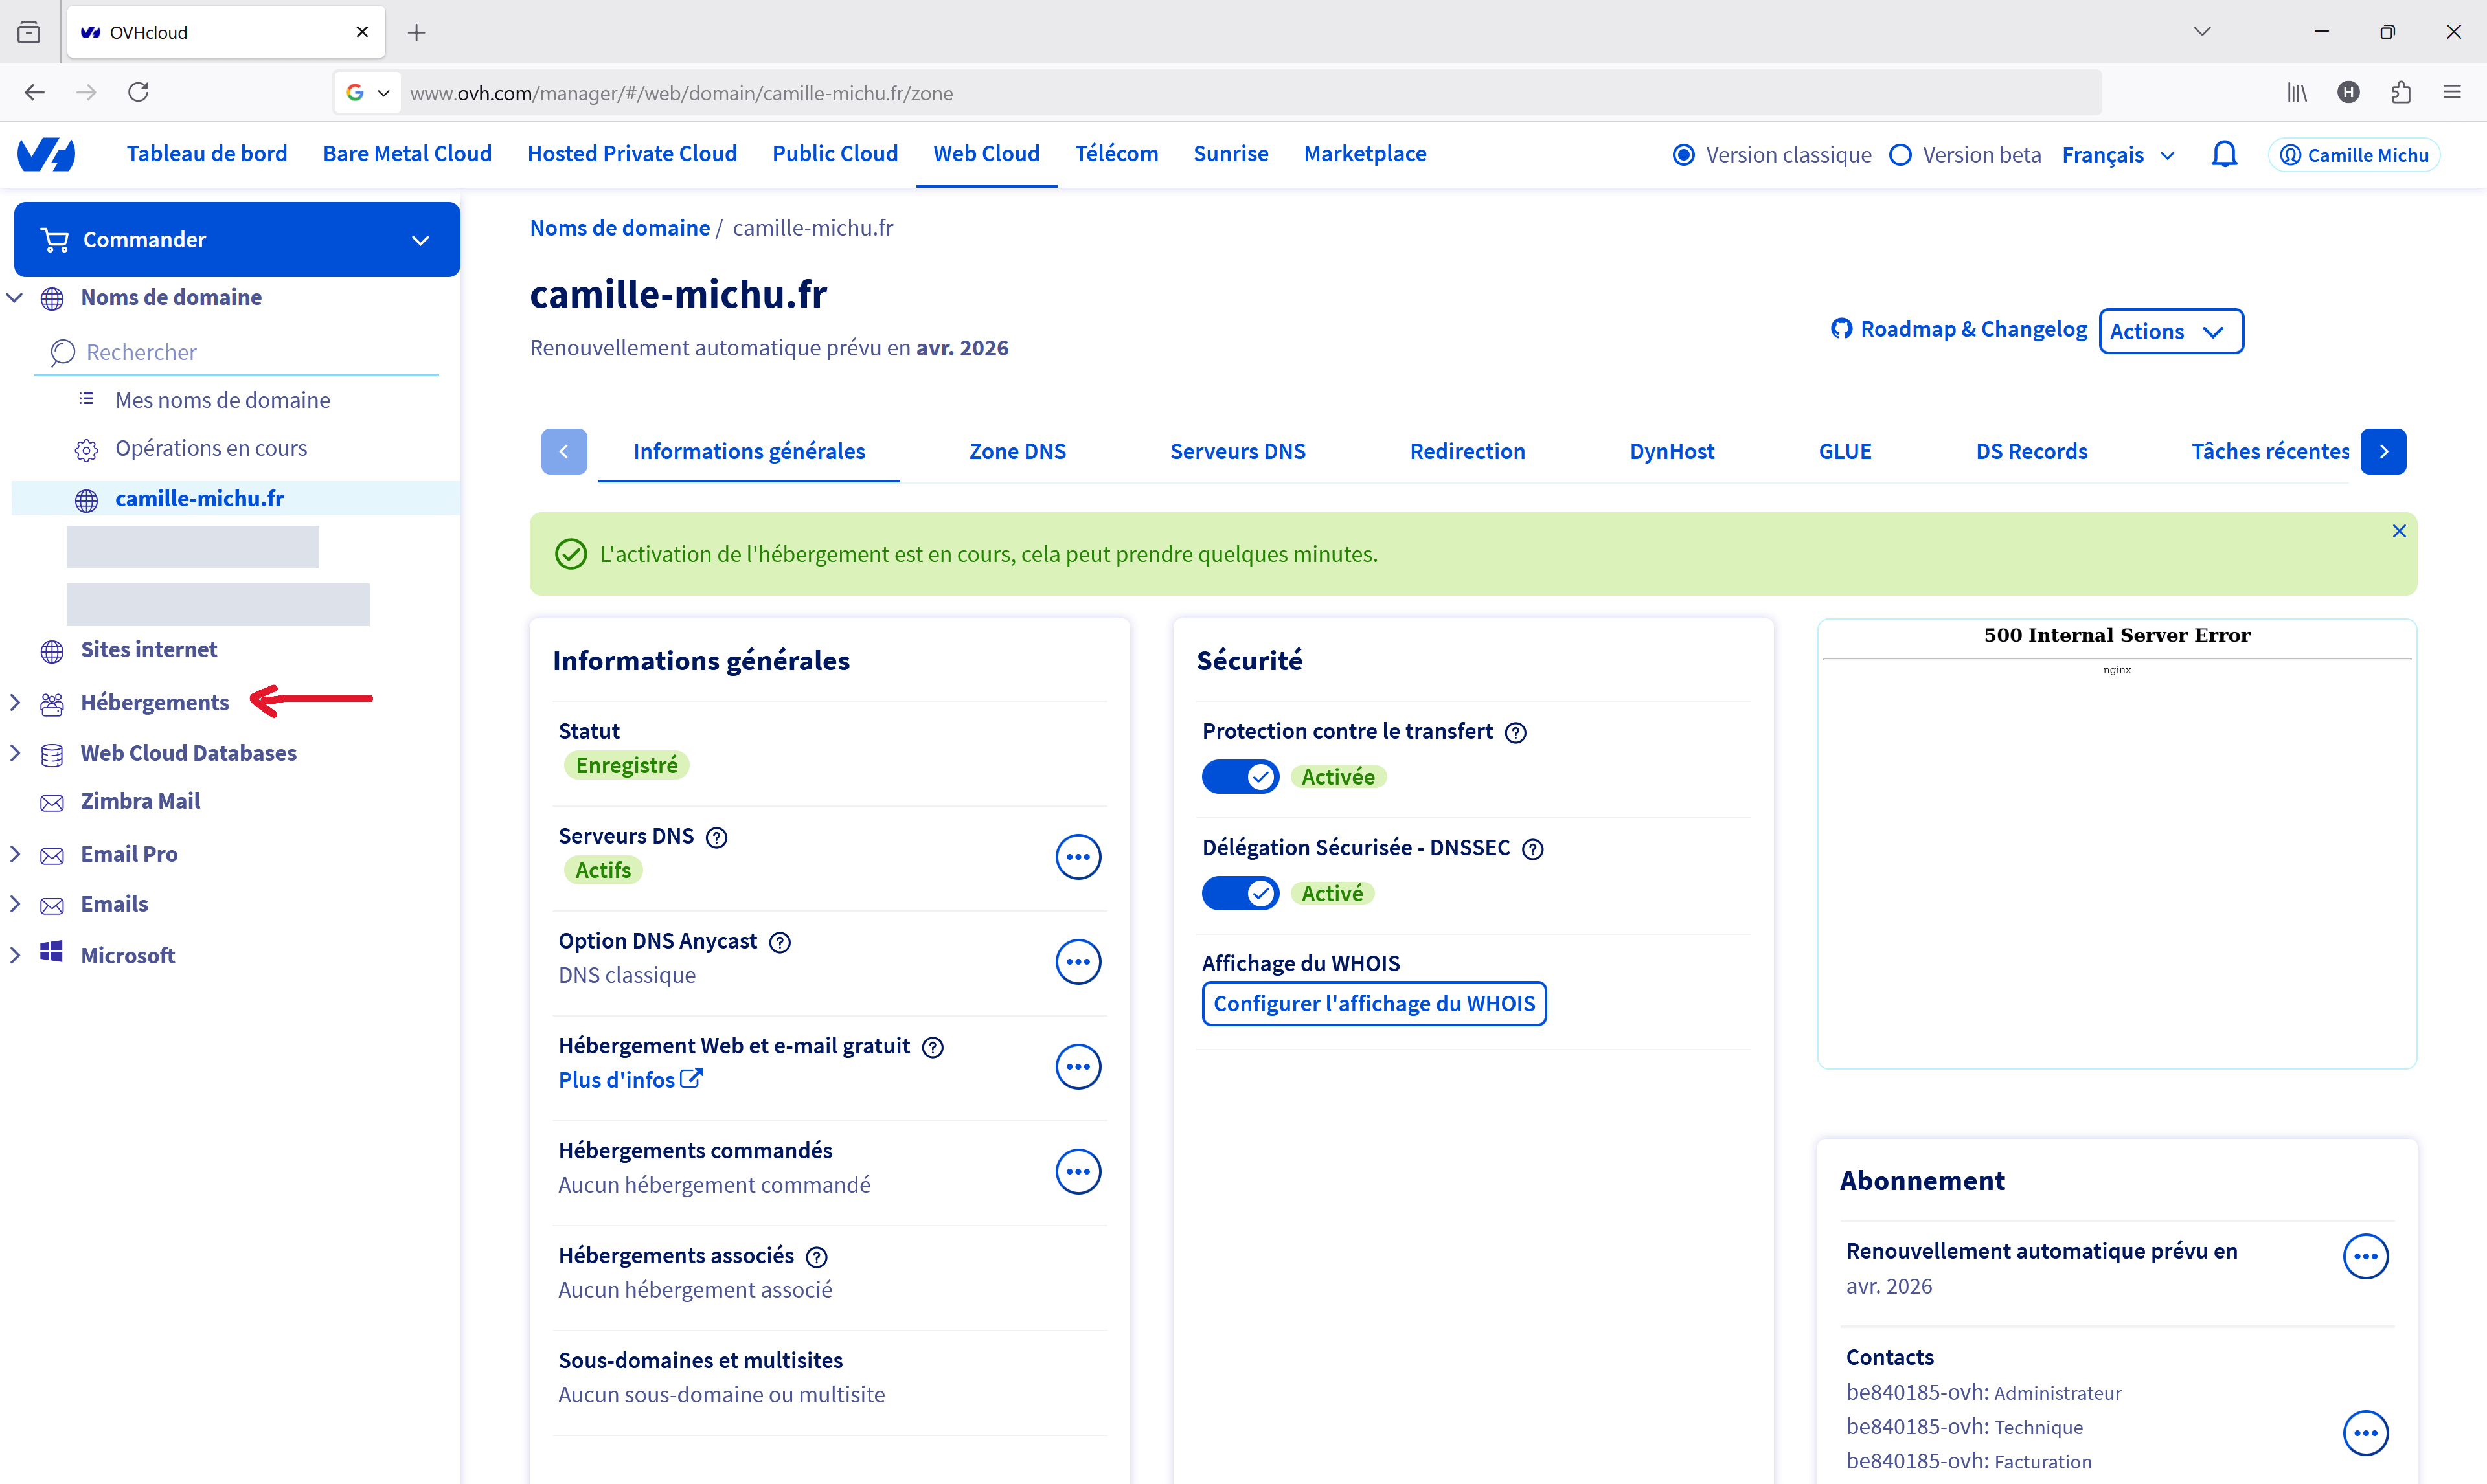Open the Actions dropdown
This screenshot has width=2487, height=1484.
(x=2170, y=331)
